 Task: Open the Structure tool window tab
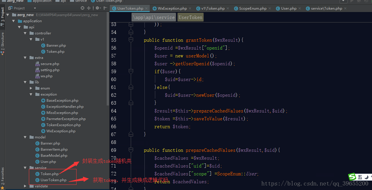coord(2,44)
